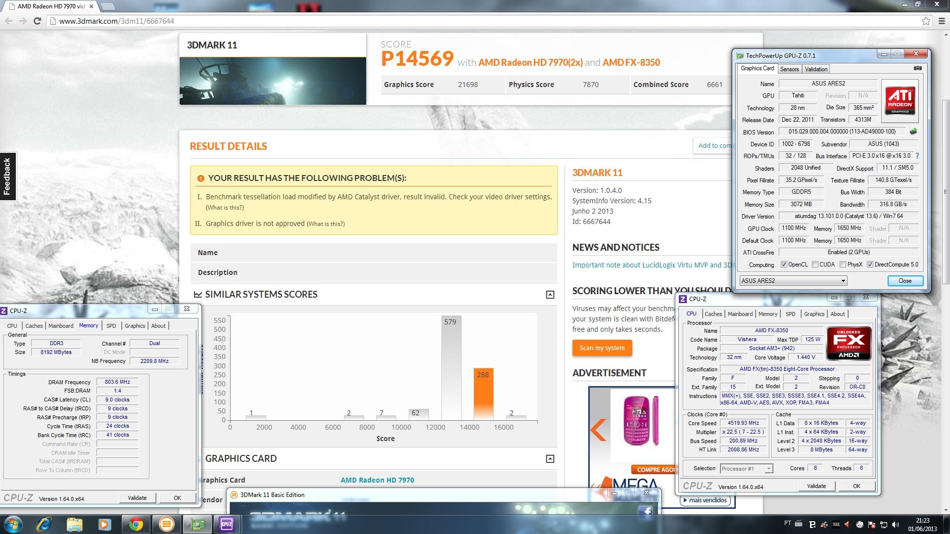Image resolution: width=950 pixels, height=534 pixels.
Task: Click the COMPRE AGORA ad button
Action: coord(653,470)
